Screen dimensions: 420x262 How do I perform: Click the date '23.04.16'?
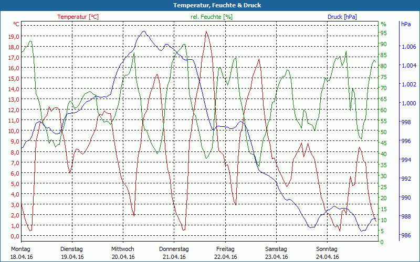277,257
